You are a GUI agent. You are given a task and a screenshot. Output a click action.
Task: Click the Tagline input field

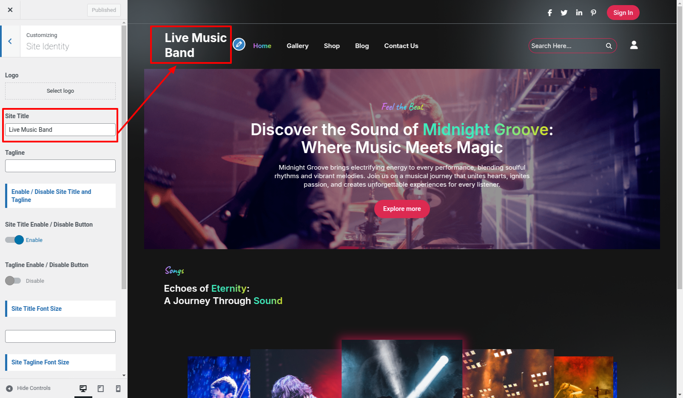pos(60,166)
